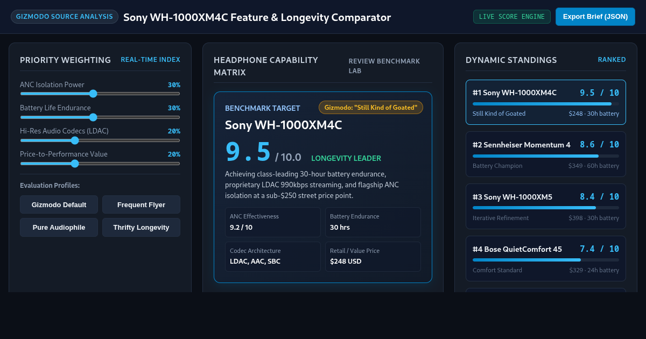The image size is (646, 339).
Task: Click the 8.4 / 10 Sony WH-1000XM5 score
Action: pyautogui.click(x=599, y=197)
